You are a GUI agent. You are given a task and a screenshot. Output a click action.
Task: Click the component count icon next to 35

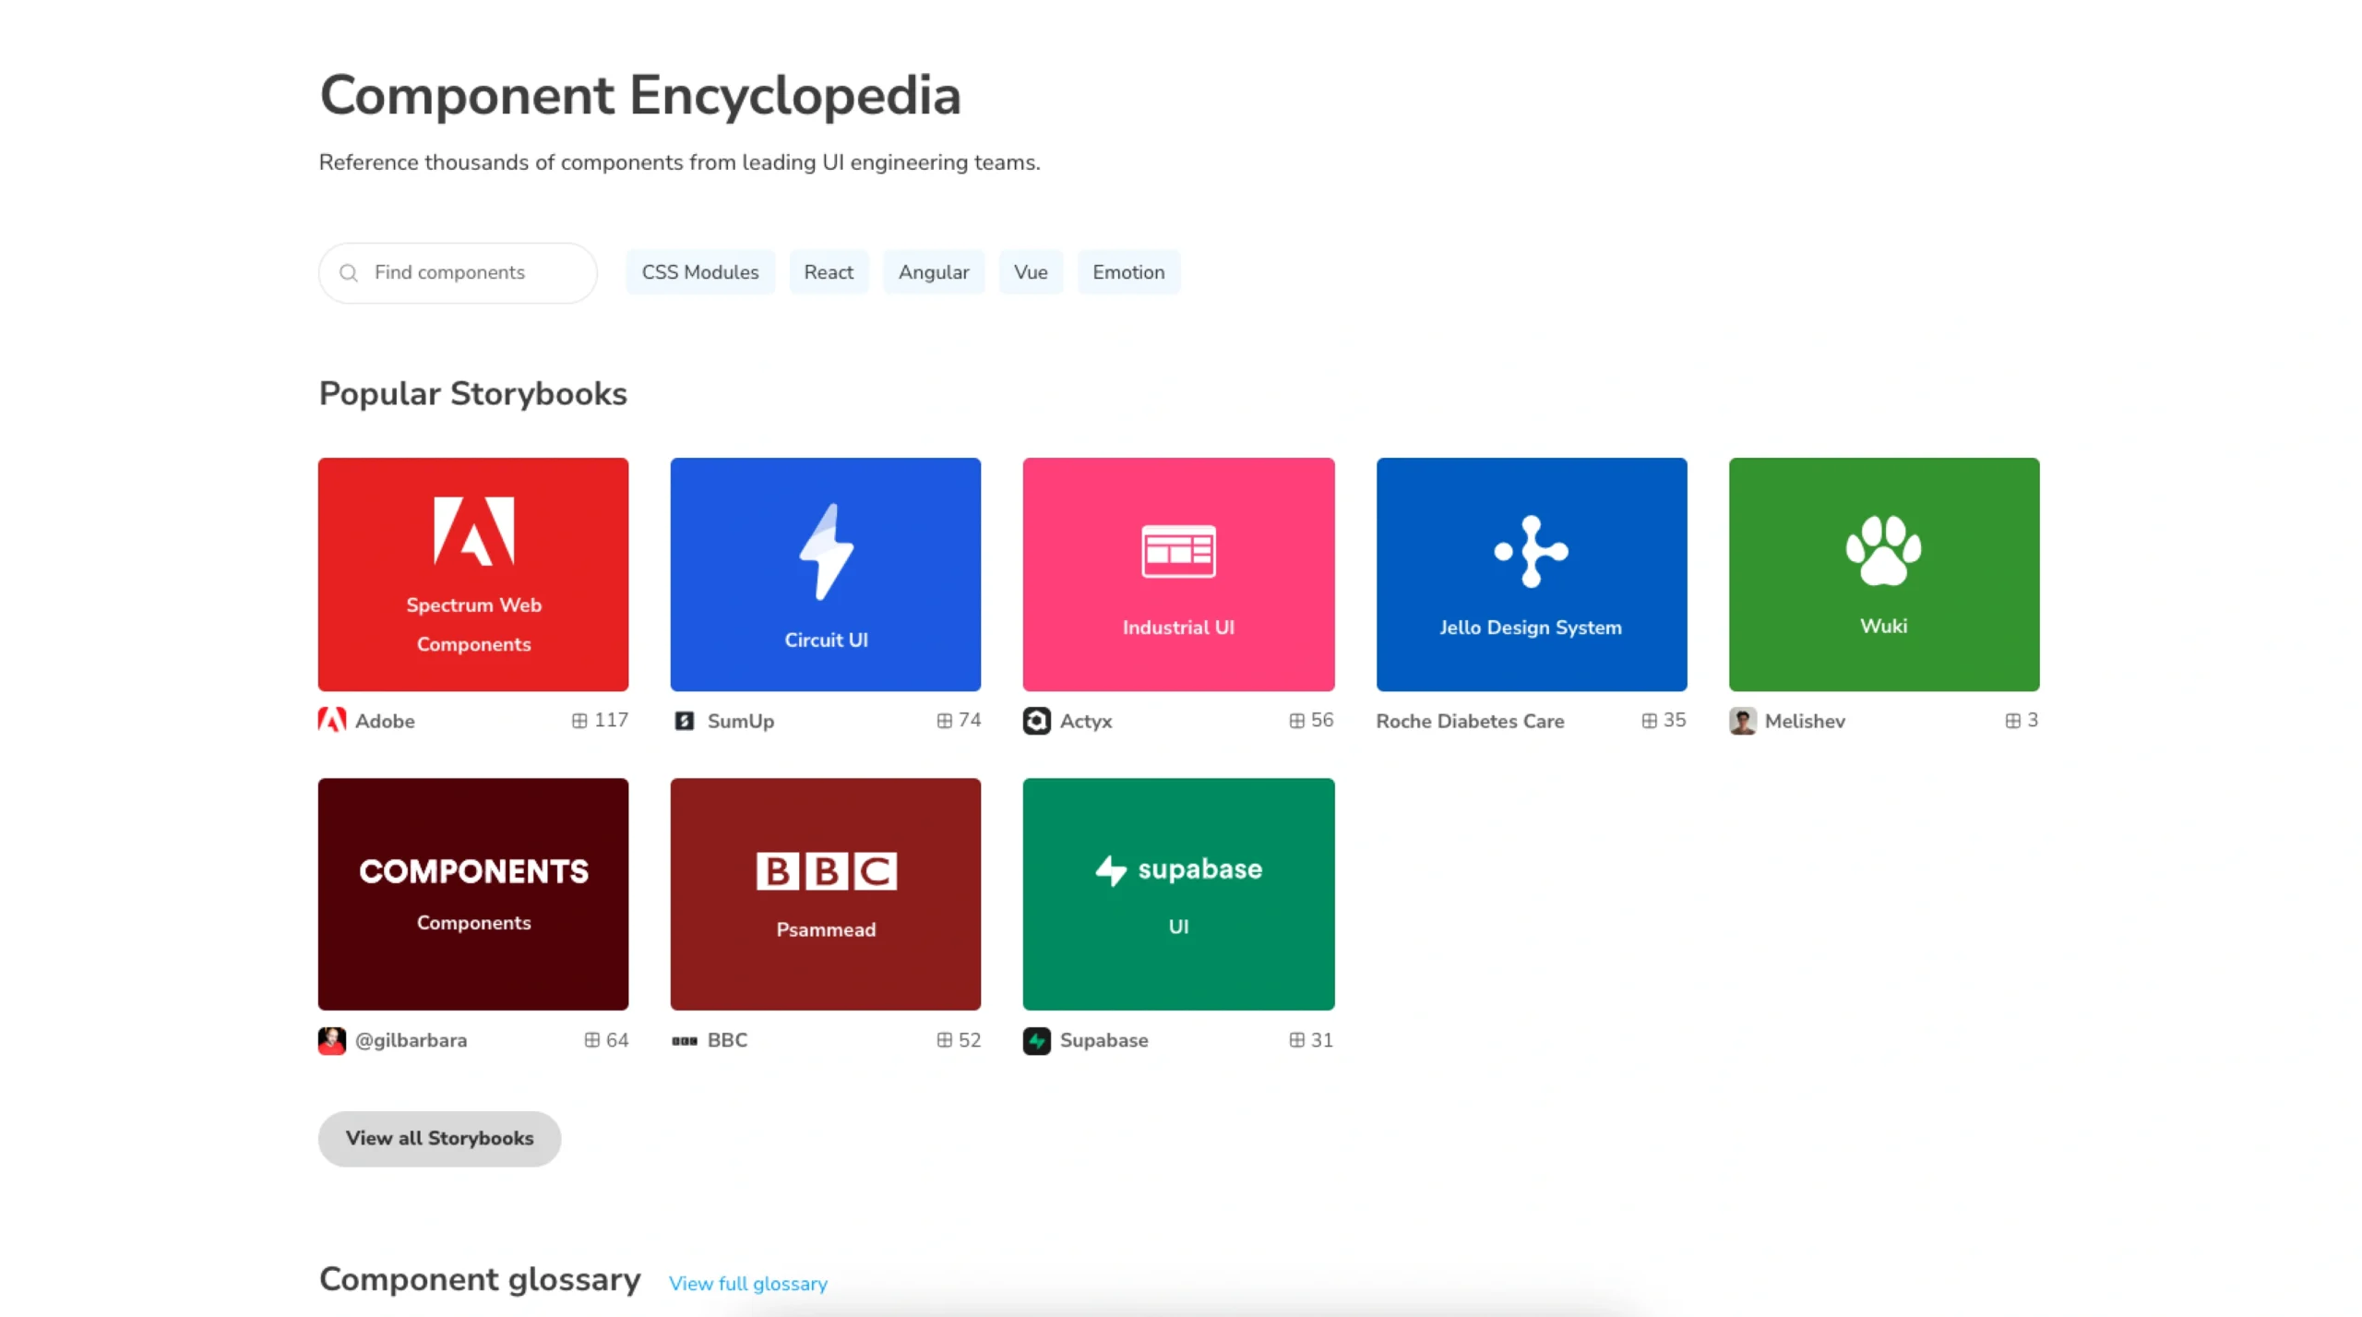coord(1649,721)
